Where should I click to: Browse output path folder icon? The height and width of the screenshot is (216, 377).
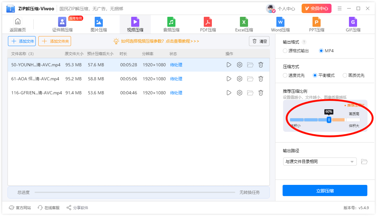click(x=364, y=162)
